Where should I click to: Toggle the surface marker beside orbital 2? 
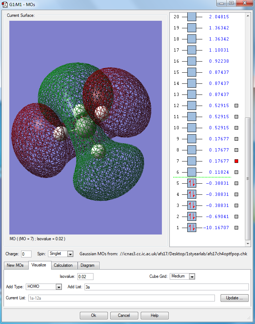pos(236,217)
